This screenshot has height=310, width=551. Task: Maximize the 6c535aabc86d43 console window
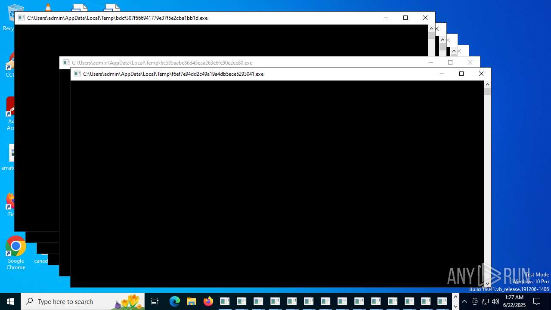[x=450, y=62]
